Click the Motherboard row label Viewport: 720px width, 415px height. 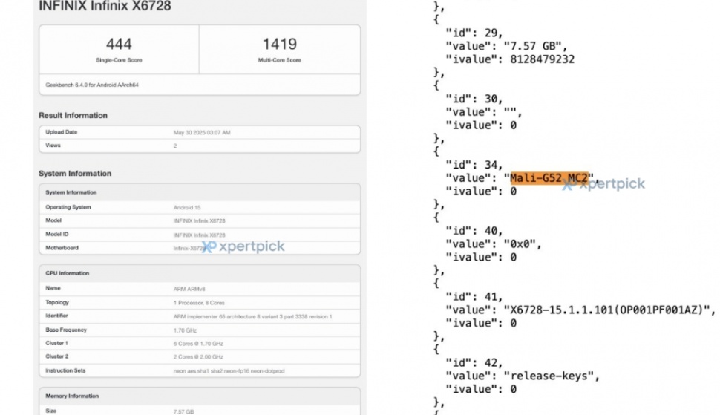click(x=62, y=248)
